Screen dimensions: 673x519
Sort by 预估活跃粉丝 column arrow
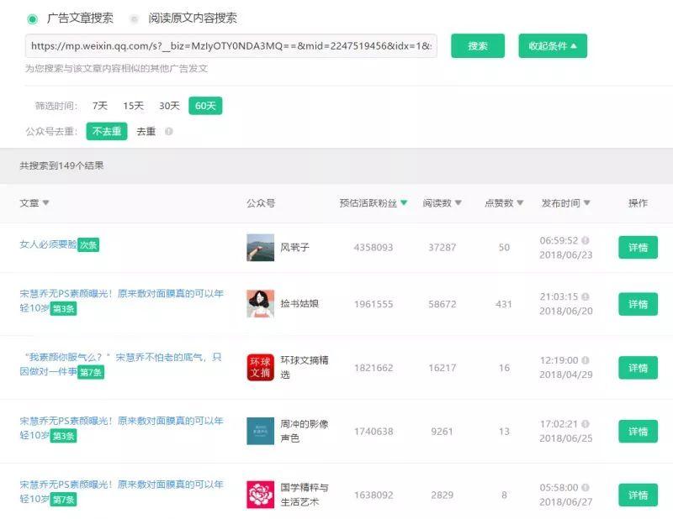(404, 202)
